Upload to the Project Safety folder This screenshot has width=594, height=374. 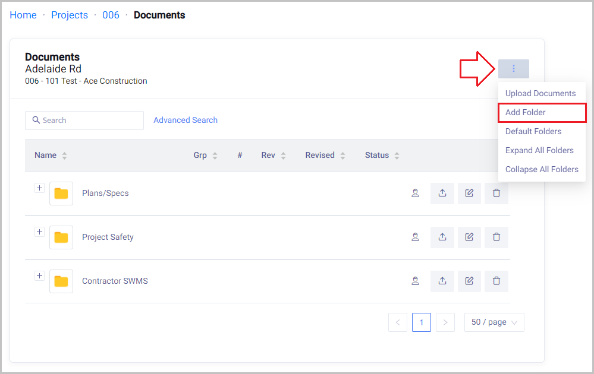[x=442, y=237]
